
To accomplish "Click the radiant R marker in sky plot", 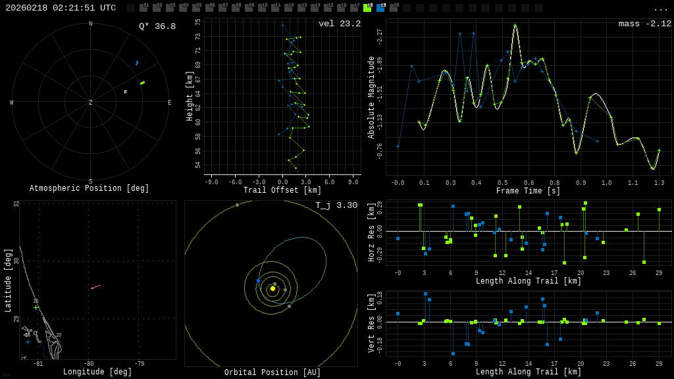I will [125, 92].
